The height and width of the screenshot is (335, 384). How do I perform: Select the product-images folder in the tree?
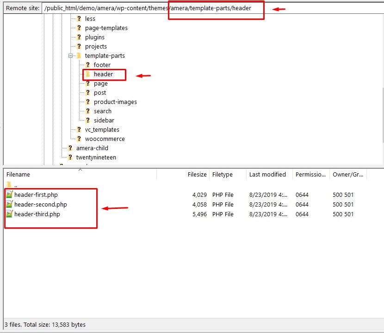click(x=115, y=102)
